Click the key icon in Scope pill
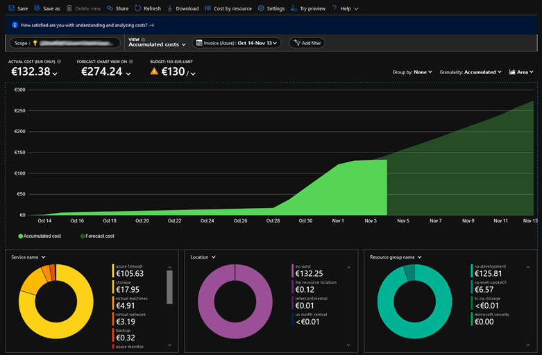Image resolution: width=542 pixels, height=355 pixels. (x=35, y=43)
